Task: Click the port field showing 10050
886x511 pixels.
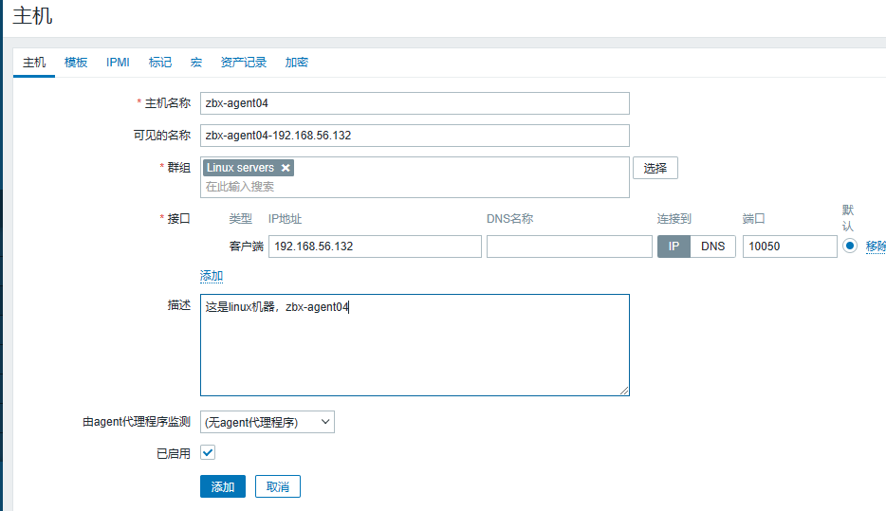Action: 789,246
